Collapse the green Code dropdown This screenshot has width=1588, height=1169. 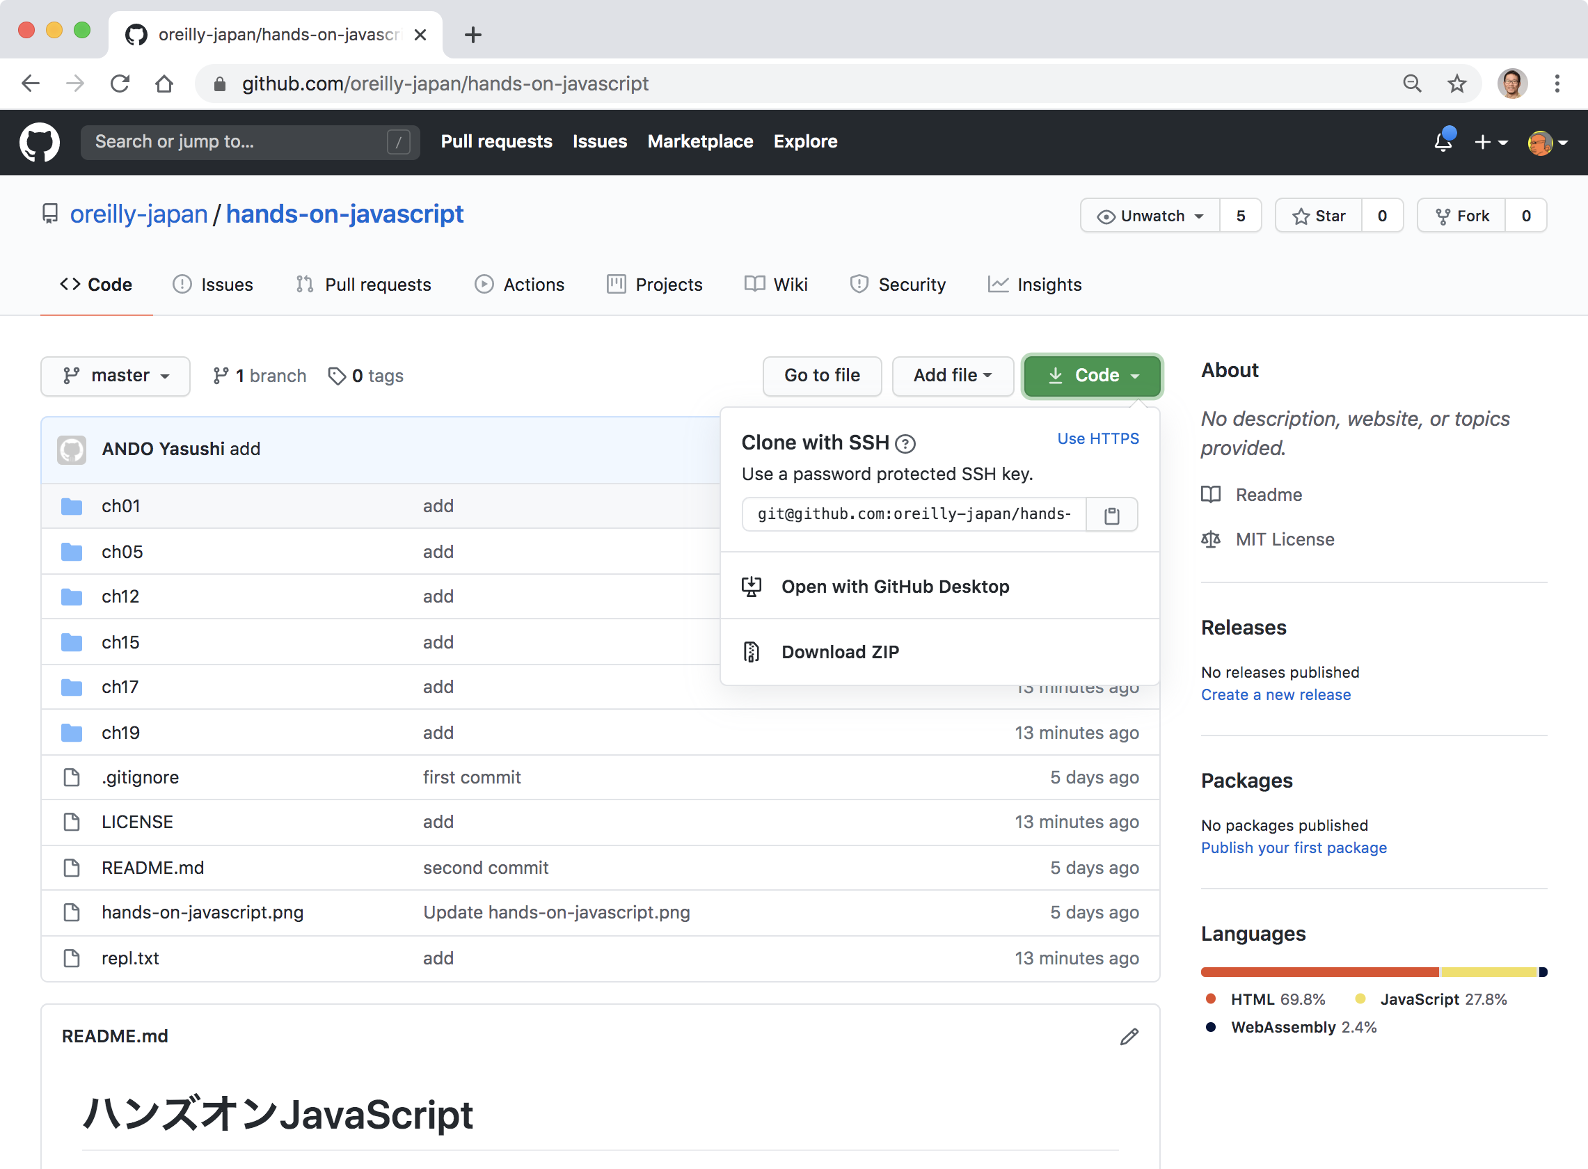pos(1092,376)
